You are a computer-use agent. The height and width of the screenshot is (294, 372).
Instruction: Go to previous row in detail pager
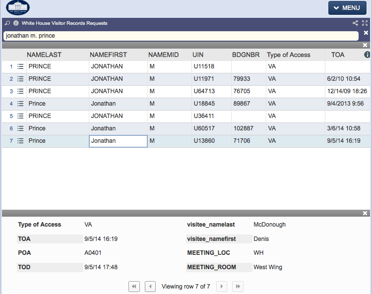click(150, 286)
